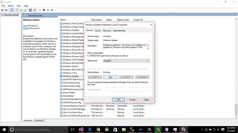Click the Refresh toolbar icon
Image resolution: width=238 pixels, height=133 pixels.
click(x=21, y=10)
